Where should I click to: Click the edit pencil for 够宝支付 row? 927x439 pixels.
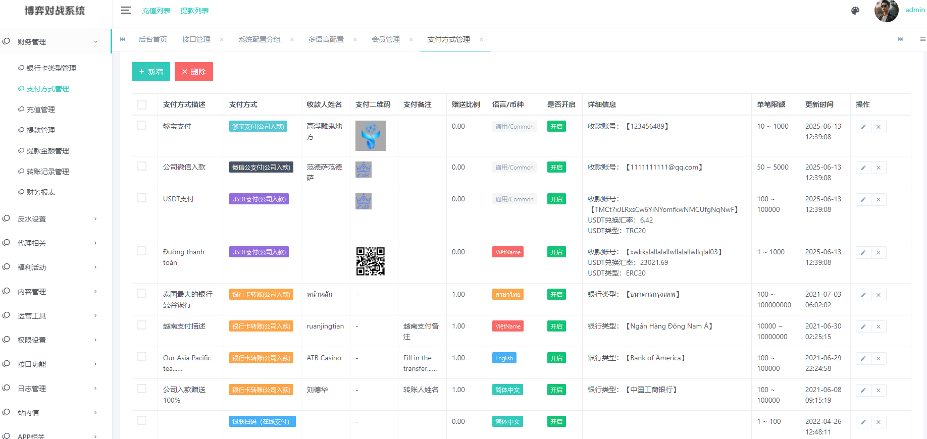coord(863,127)
